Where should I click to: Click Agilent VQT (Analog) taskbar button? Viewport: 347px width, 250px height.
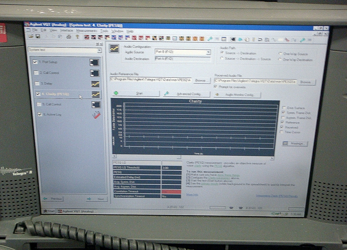coord(76,211)
